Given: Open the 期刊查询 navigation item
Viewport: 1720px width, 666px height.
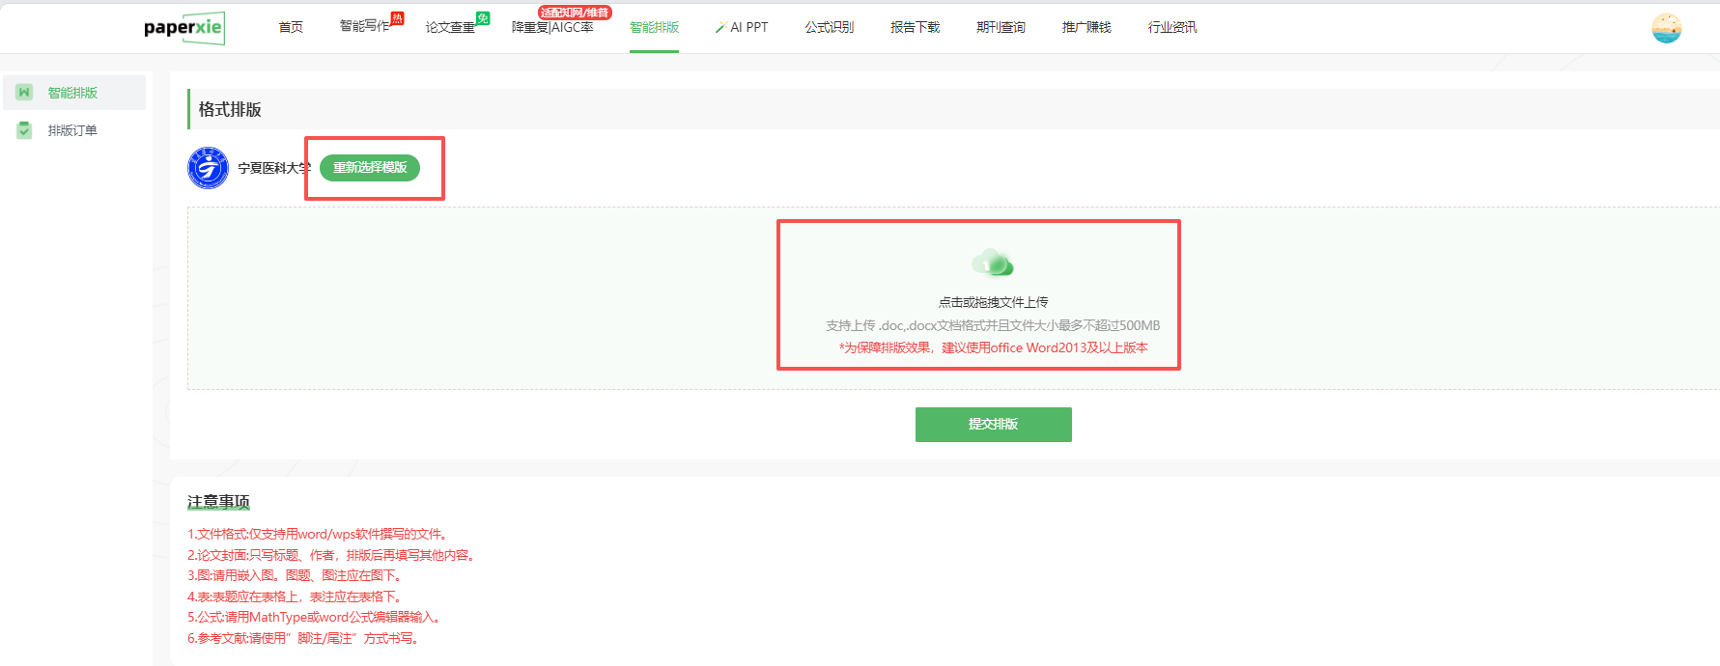Looking at the screenshot, I should 1001,27.
